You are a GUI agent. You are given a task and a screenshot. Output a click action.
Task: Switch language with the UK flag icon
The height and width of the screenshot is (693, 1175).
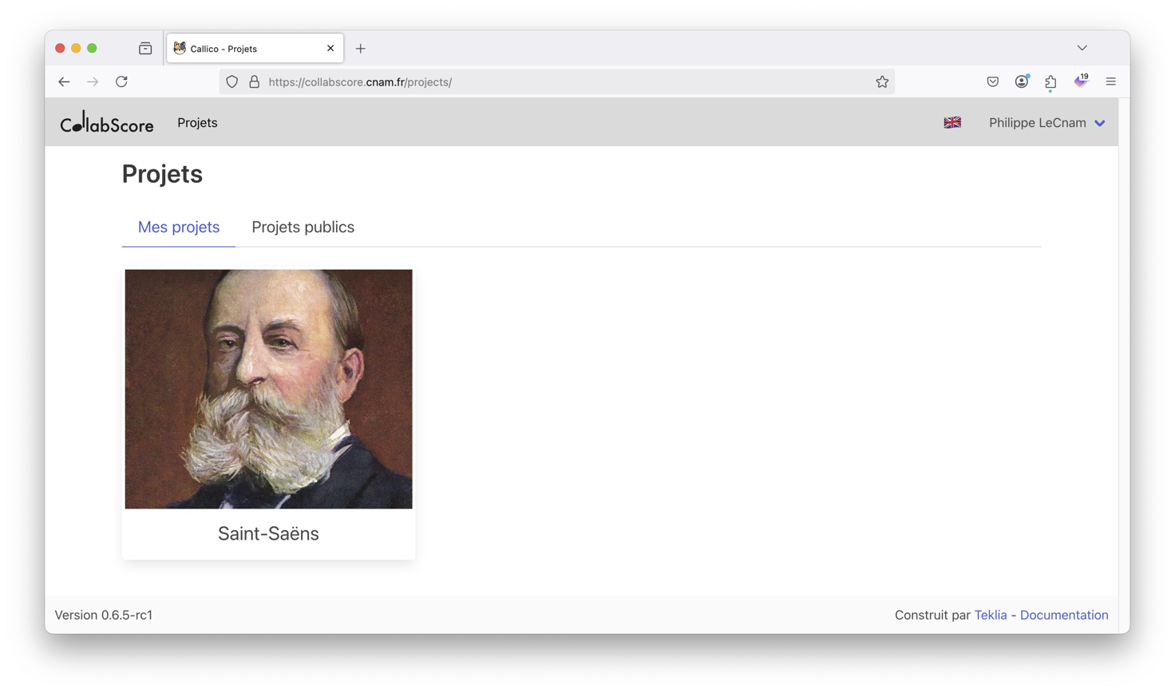[952, 123]
